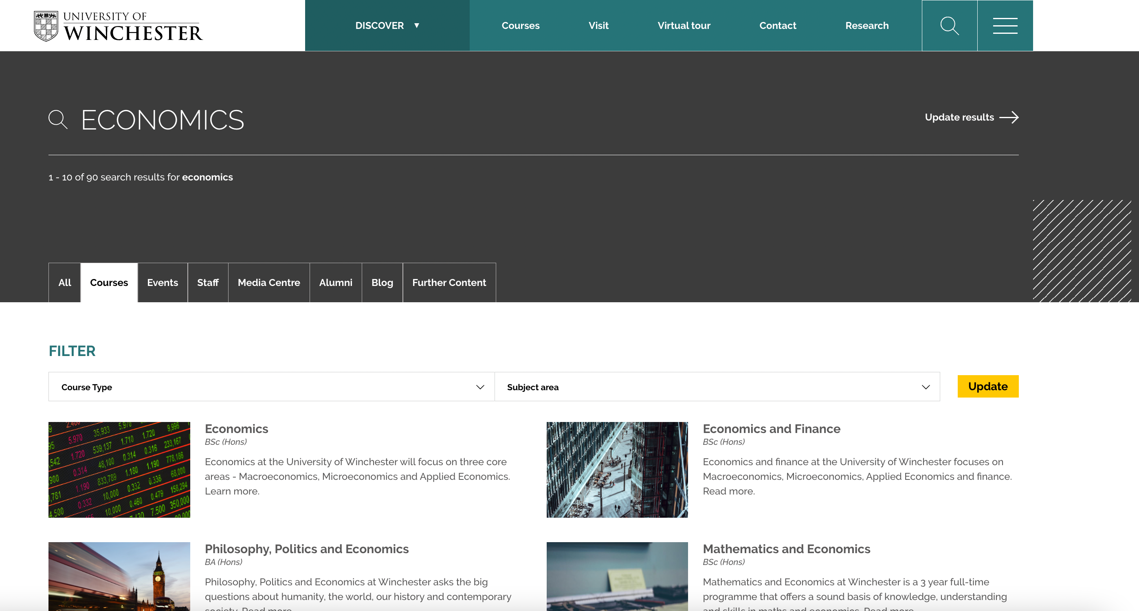The width and height of the screenshot is (1139, 611).
Task: Open the Subject area dropdown
Action: (x=717, y=387)
